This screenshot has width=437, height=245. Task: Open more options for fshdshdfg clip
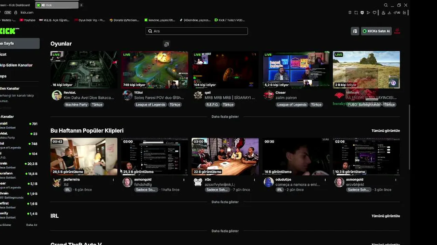point(184,180)
